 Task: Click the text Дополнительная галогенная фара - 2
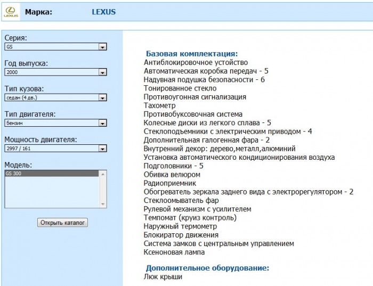coord(207,140)
